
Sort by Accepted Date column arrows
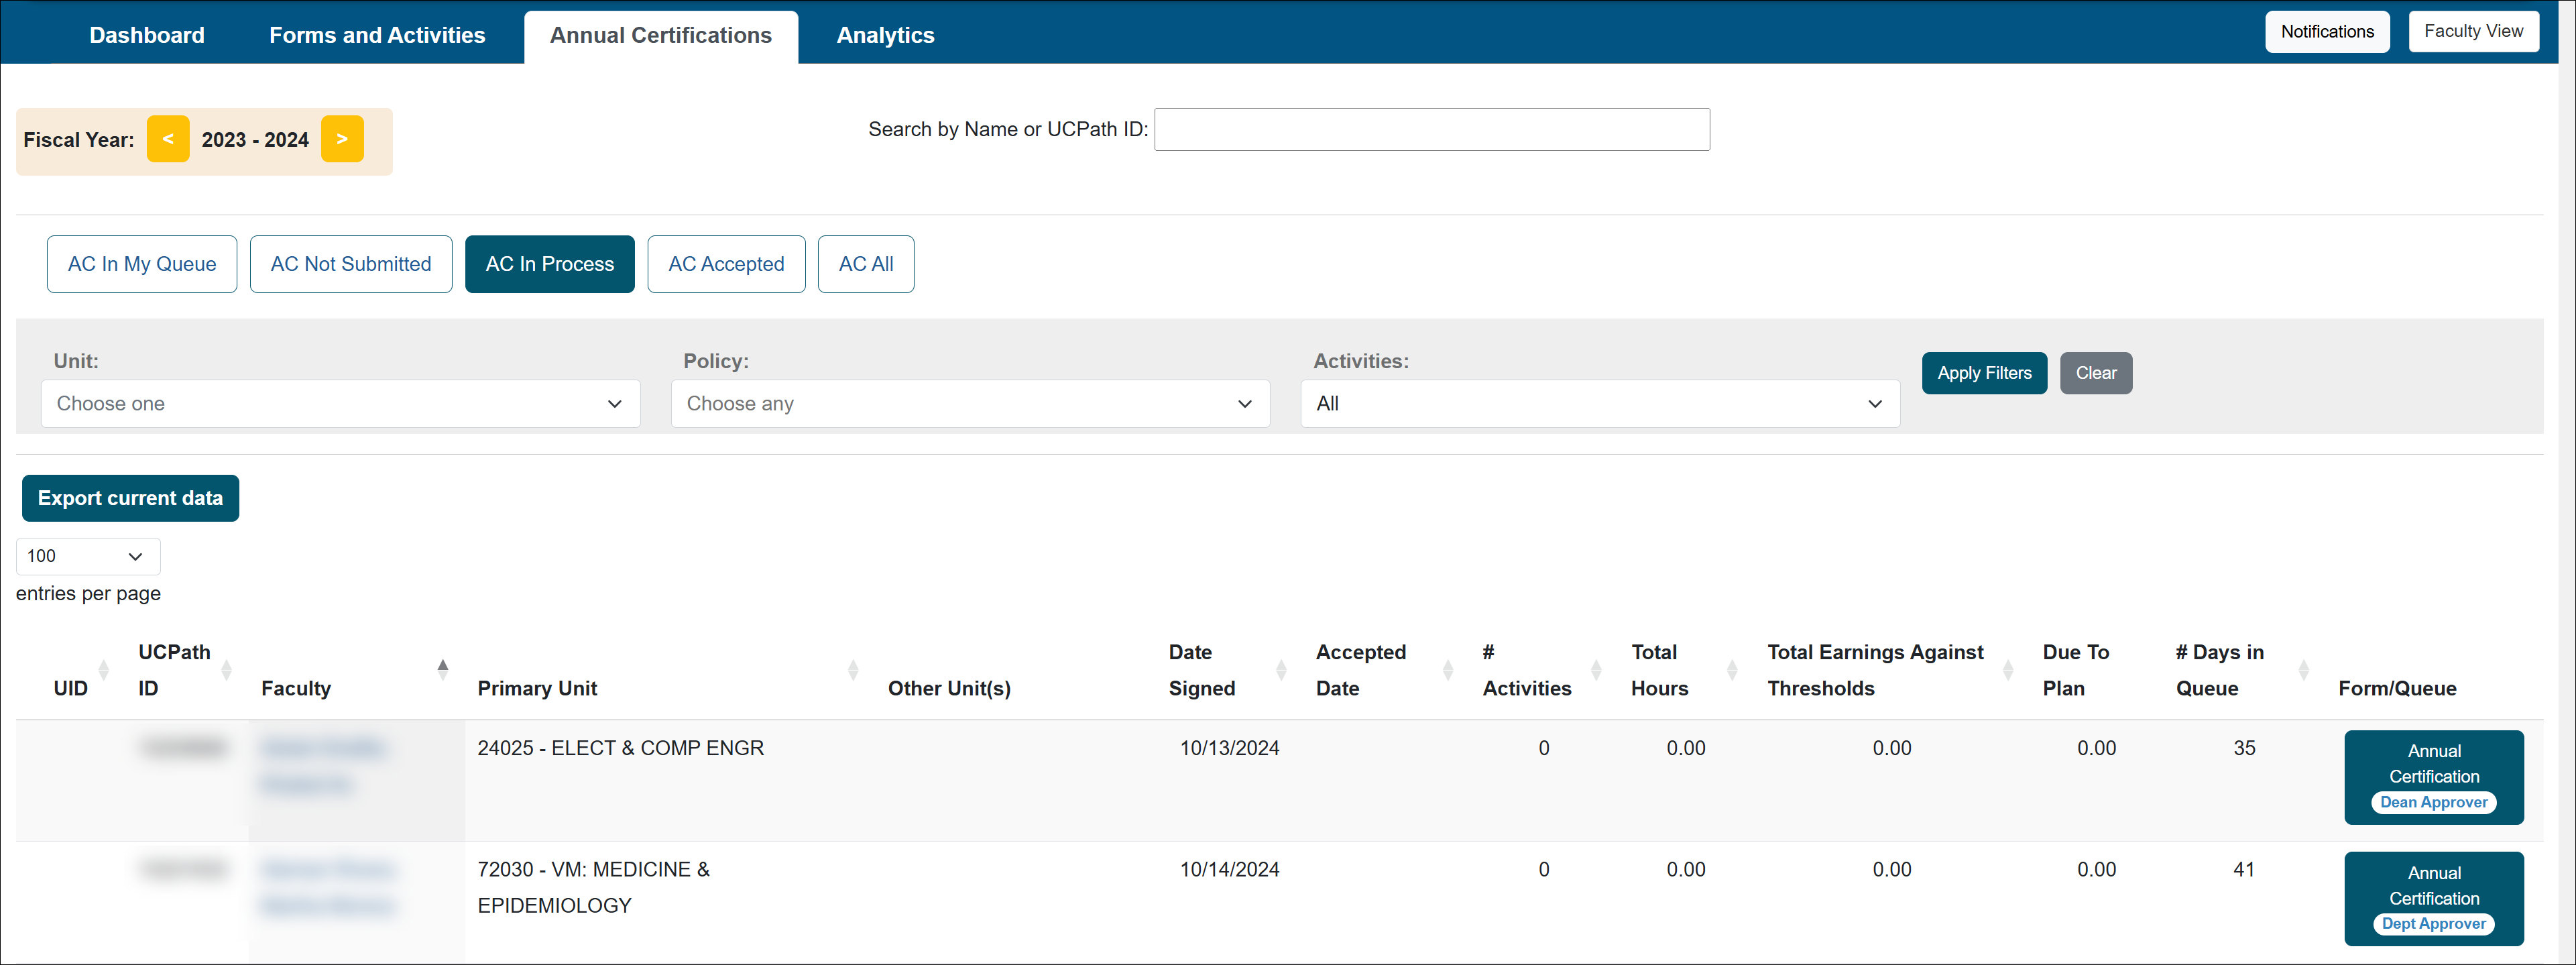(x=1447, y=670)
